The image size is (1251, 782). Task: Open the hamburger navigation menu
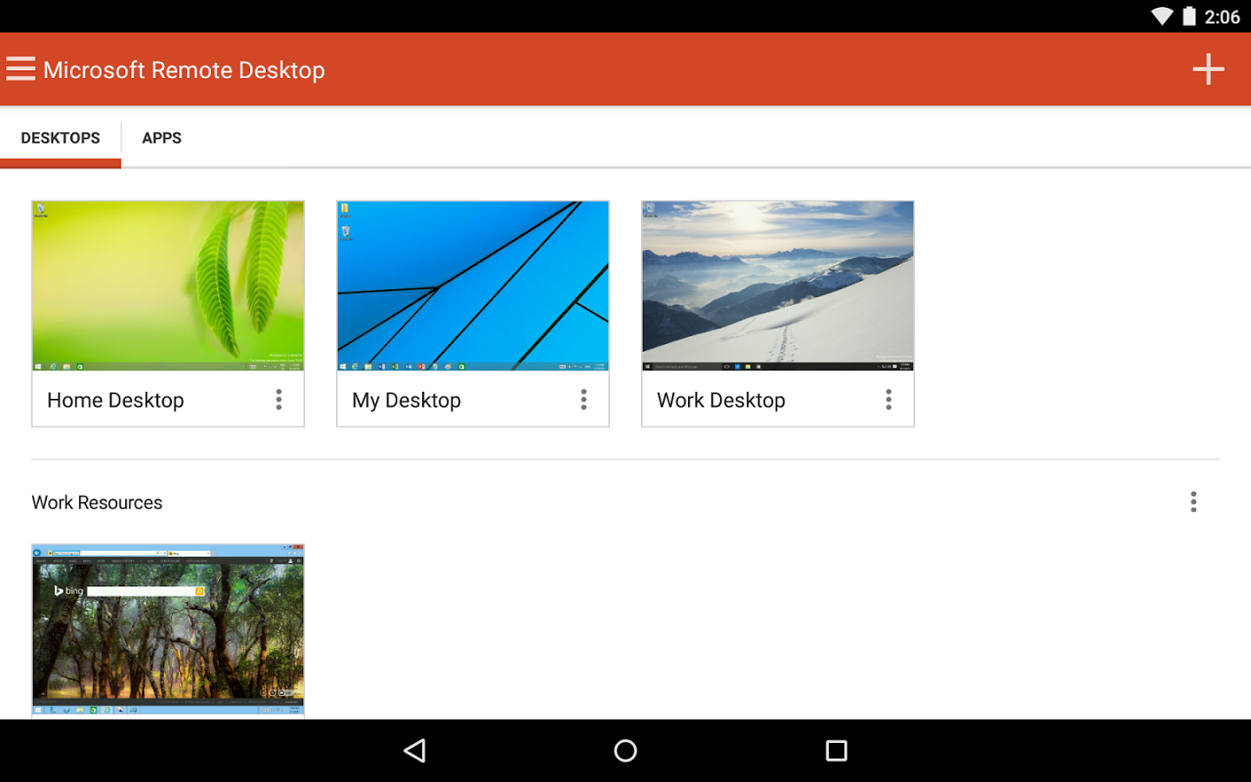tap(21, 70)
